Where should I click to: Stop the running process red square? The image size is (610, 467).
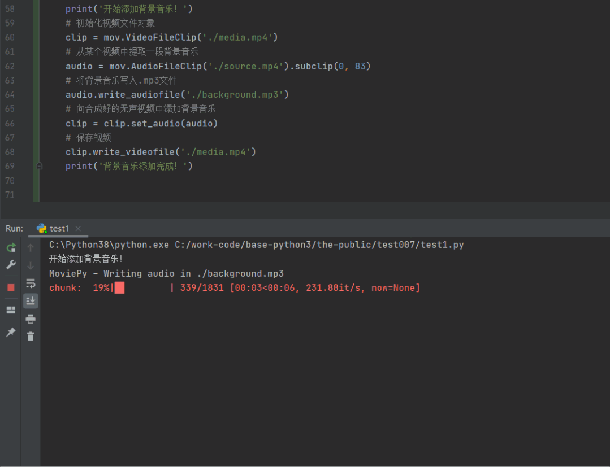[11, 287]
